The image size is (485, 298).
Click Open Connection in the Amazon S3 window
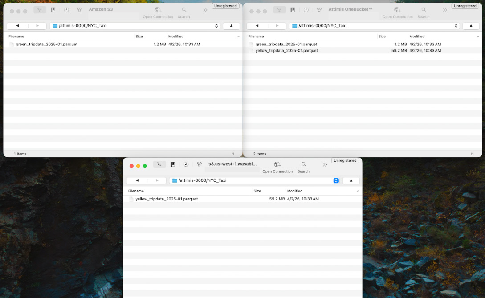pos(158,10)
